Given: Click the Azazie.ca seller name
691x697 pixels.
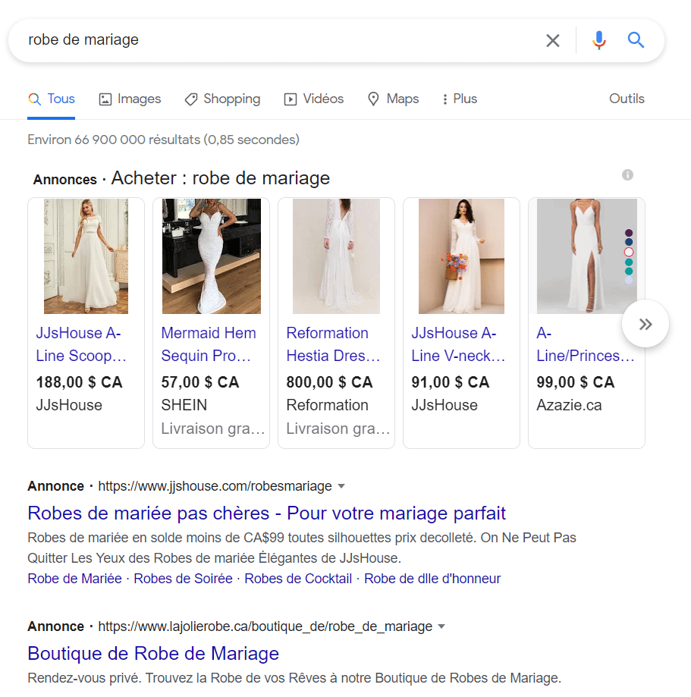Looking at the screenshot, I should pos(569,406).
